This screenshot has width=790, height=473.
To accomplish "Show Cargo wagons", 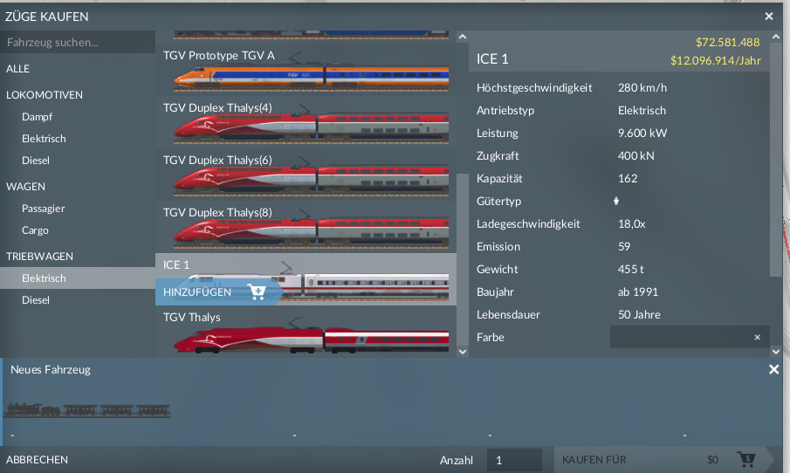I will [x=35, y=230].
